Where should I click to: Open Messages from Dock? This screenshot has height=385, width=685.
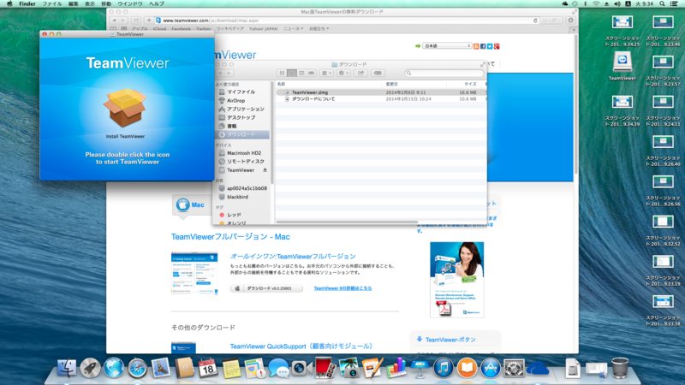point(278,368)
